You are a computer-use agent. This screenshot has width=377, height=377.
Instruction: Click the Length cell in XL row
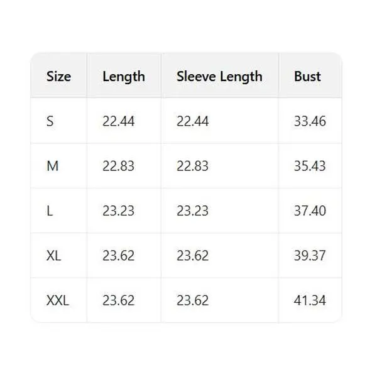[119, 256]
